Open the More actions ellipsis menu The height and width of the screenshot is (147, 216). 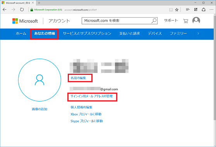pyautogui.click(x=211, y=10)
